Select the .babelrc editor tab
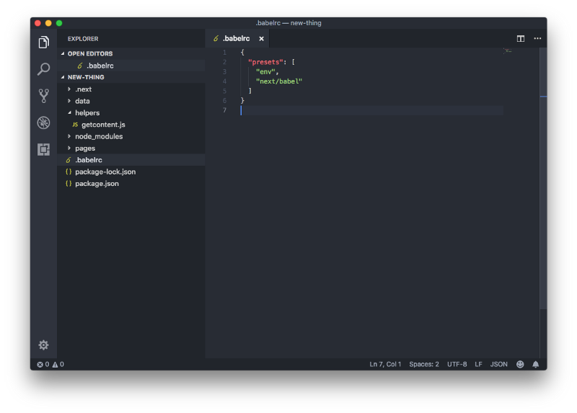 [237, 39]
